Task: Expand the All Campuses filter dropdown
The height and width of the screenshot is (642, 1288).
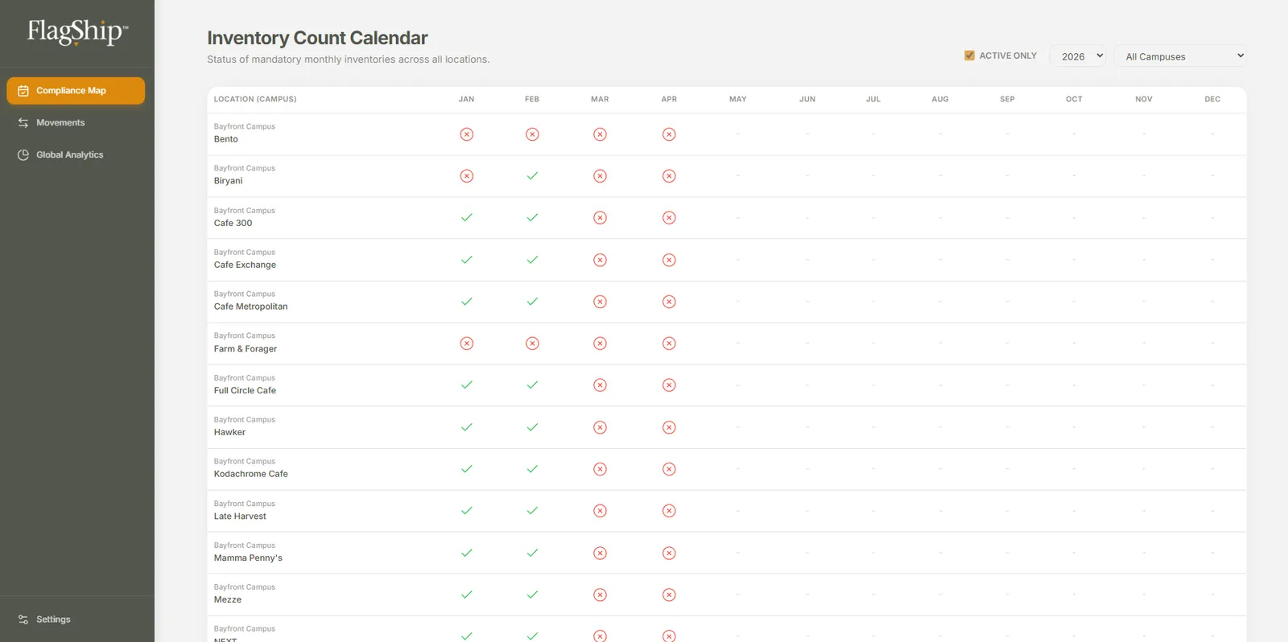Action: tap(1181, 56)
